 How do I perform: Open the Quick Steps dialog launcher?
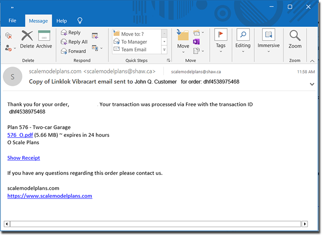168,60
